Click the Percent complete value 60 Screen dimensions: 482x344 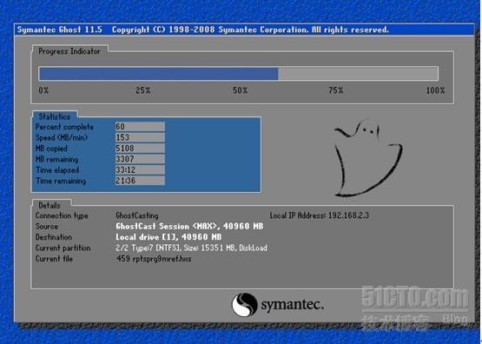[x=140, y=126]
